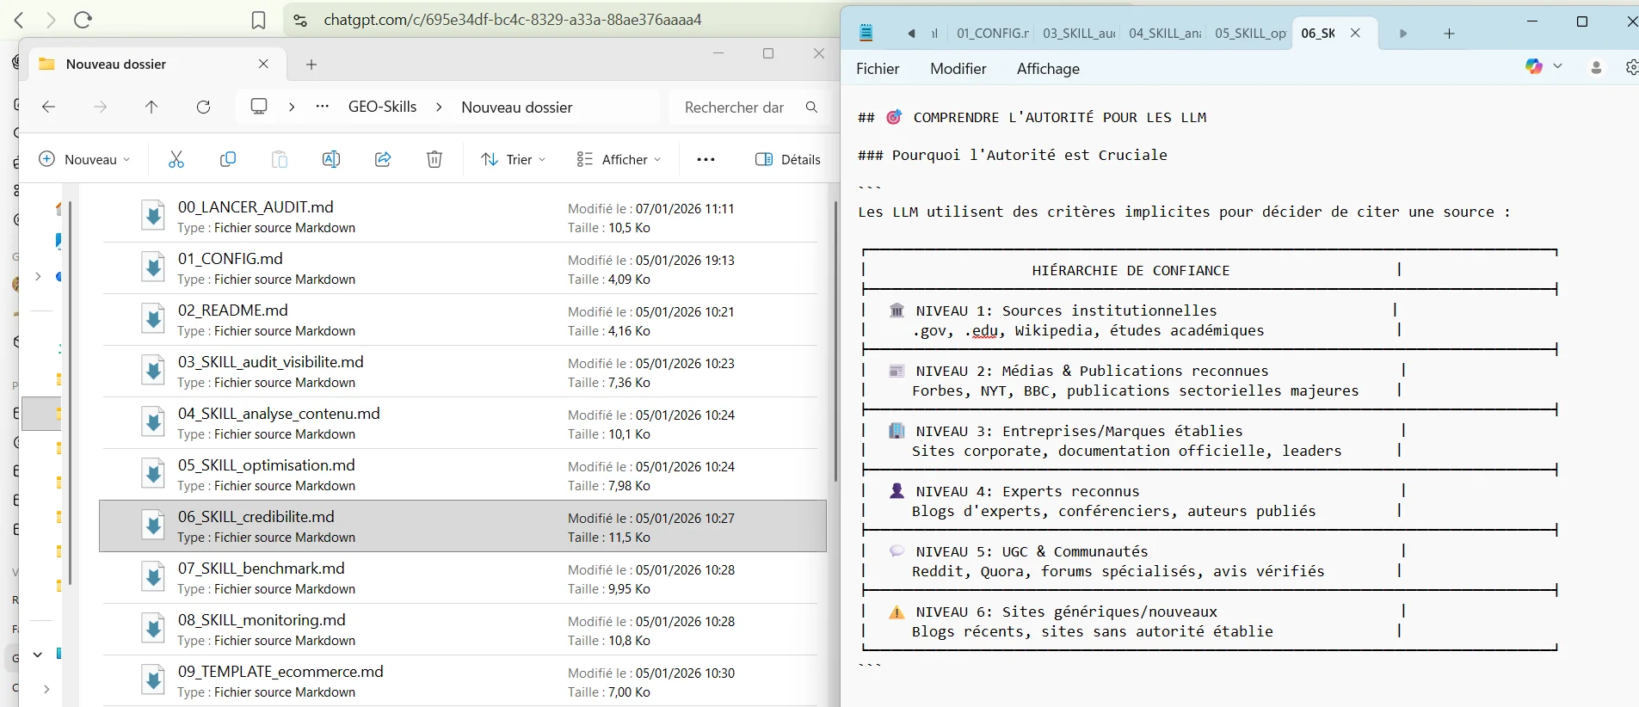Click the browser forward arrow

click(x=51, y=20)
